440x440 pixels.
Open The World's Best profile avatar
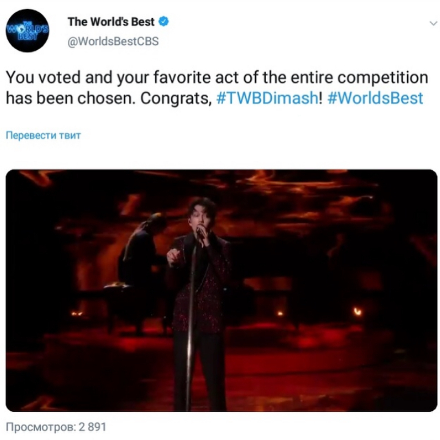click(x=28, y=31)
